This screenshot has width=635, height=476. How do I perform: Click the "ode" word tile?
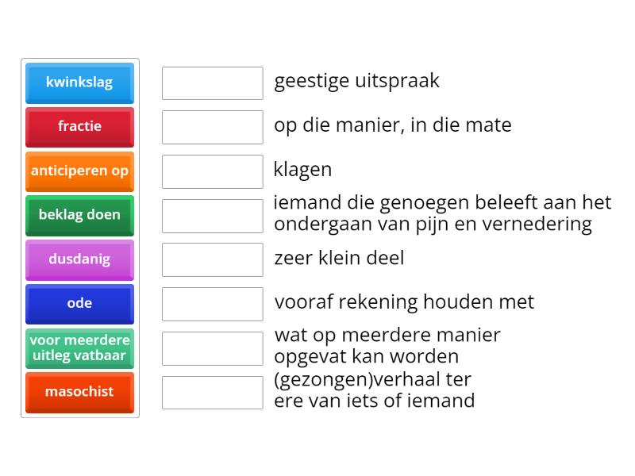79,304
